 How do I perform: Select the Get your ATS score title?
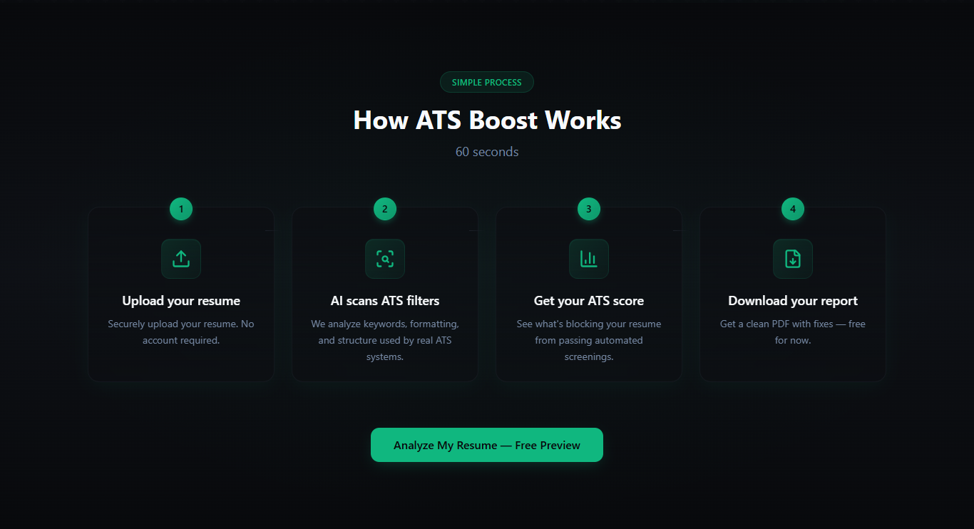[589, 301]
